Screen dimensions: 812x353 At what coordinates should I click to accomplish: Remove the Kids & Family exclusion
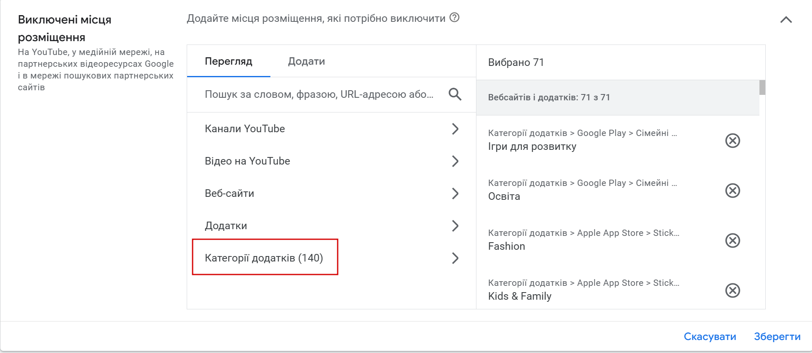tap(733, 290)
